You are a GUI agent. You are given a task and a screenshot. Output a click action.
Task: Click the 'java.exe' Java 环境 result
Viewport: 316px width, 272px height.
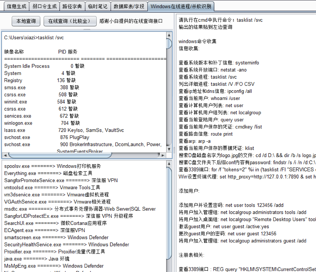pyautogui.click(x=37, y=259)
